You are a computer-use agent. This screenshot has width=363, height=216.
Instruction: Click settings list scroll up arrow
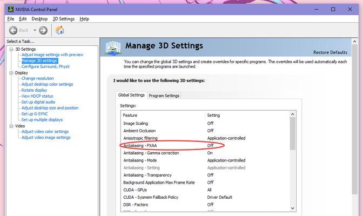[292, 114]
